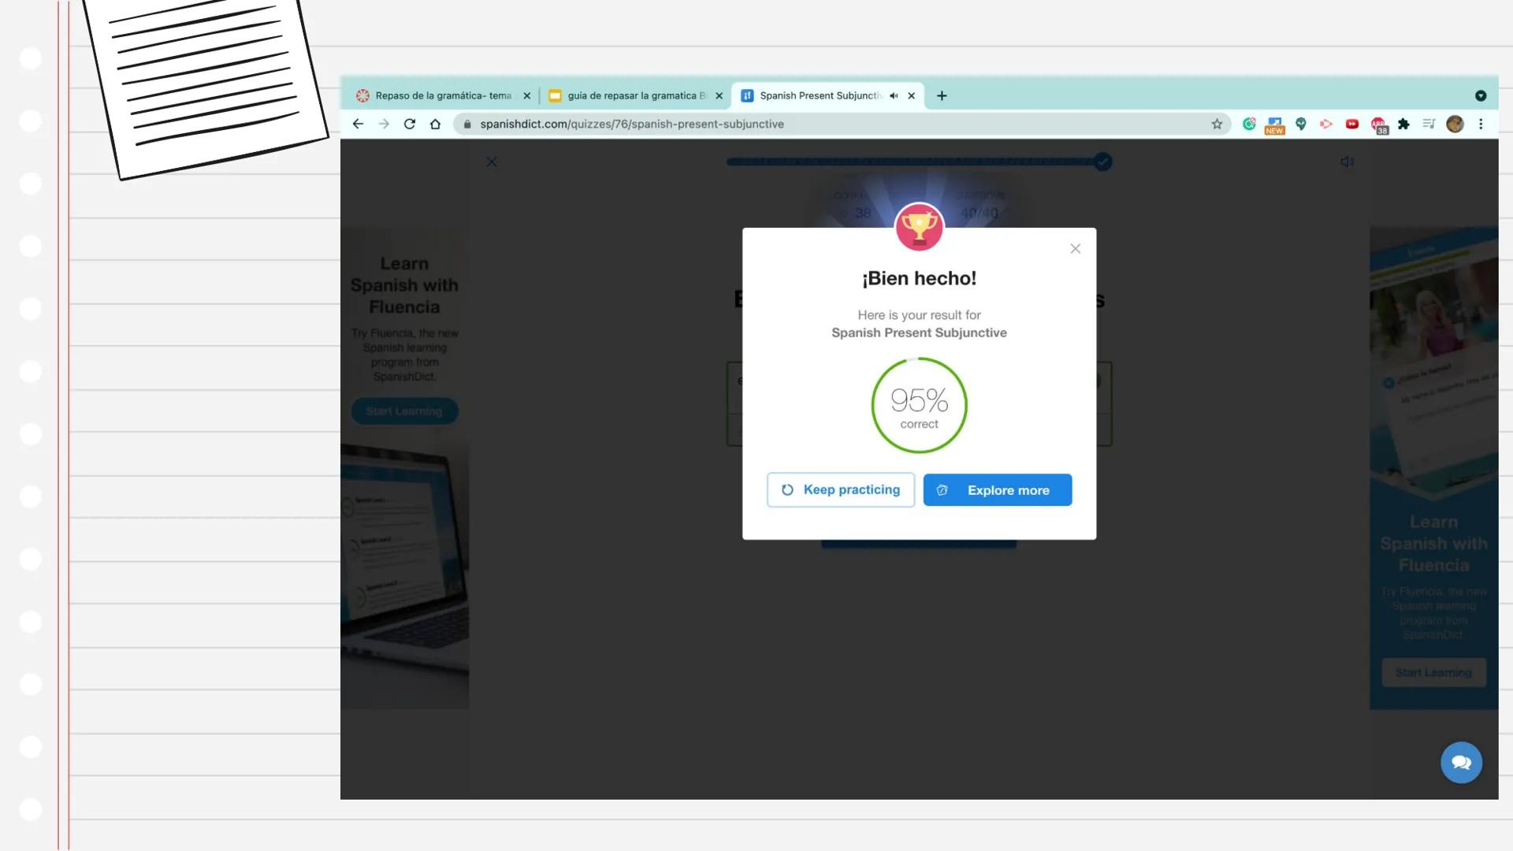Click the media controls playlist icon
The image size is (1513, 851).
click(1429, 124)
